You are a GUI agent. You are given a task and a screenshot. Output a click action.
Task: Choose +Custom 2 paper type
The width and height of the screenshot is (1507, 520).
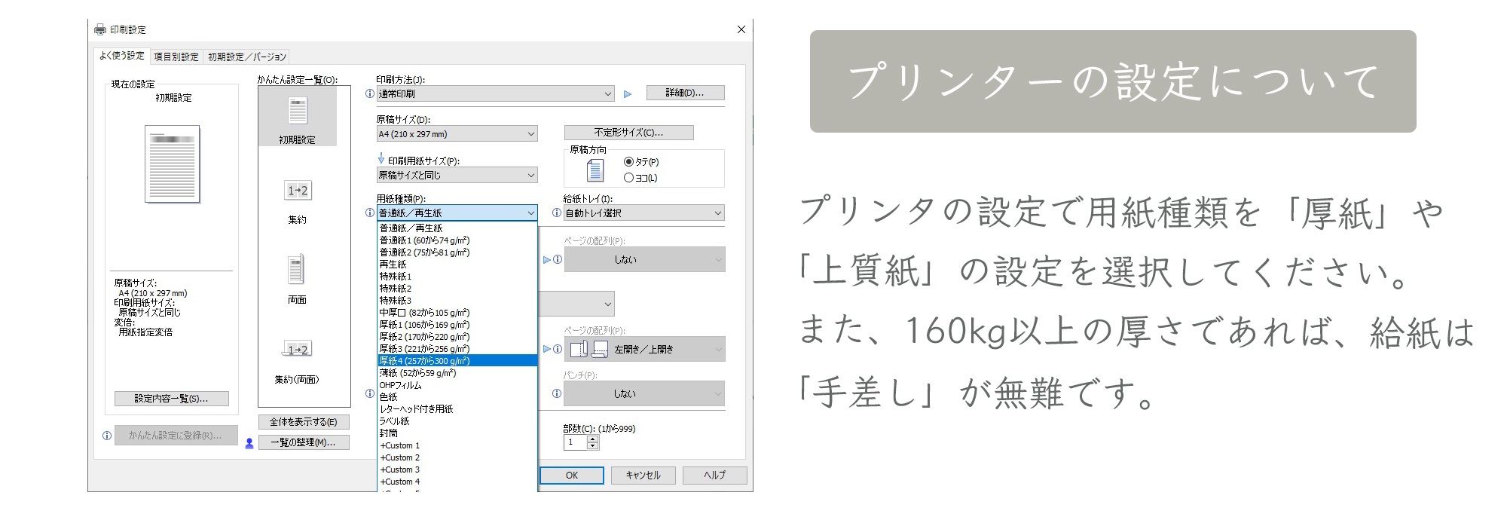(457, 457)
